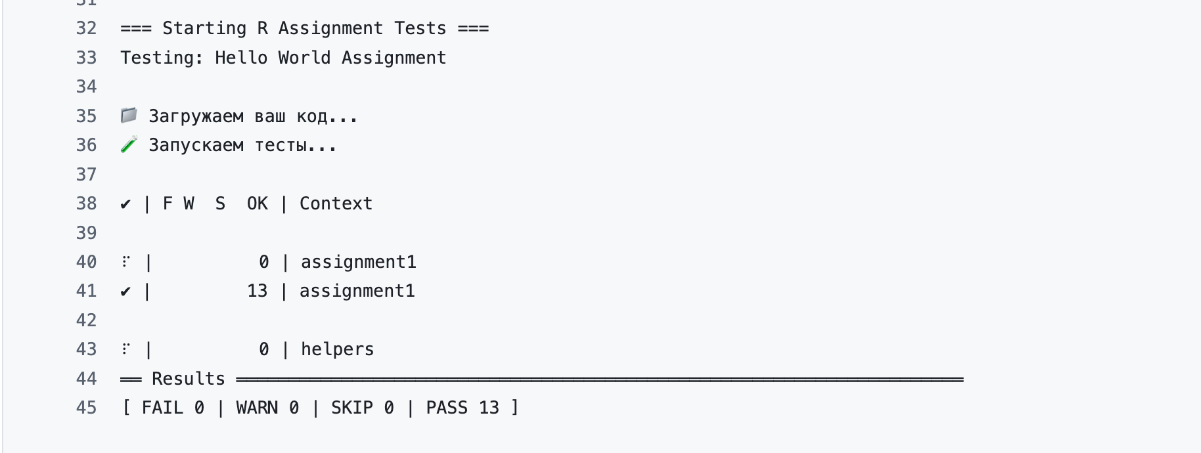Screen dimensions: 1201x453
Task: Click the "Context" column header text
Action: 336,204
